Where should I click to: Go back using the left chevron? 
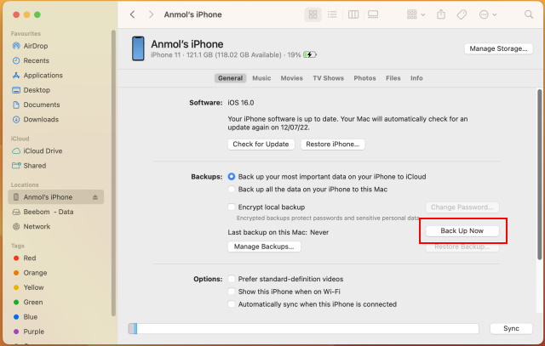(x=133, y=15)
